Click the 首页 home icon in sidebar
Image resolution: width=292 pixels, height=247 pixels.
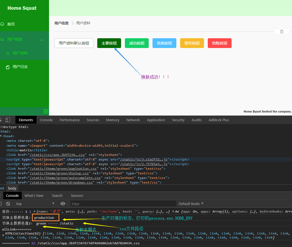click(3, 24)
